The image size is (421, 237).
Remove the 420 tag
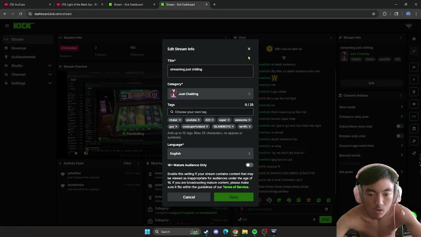[x=212, y=120]
